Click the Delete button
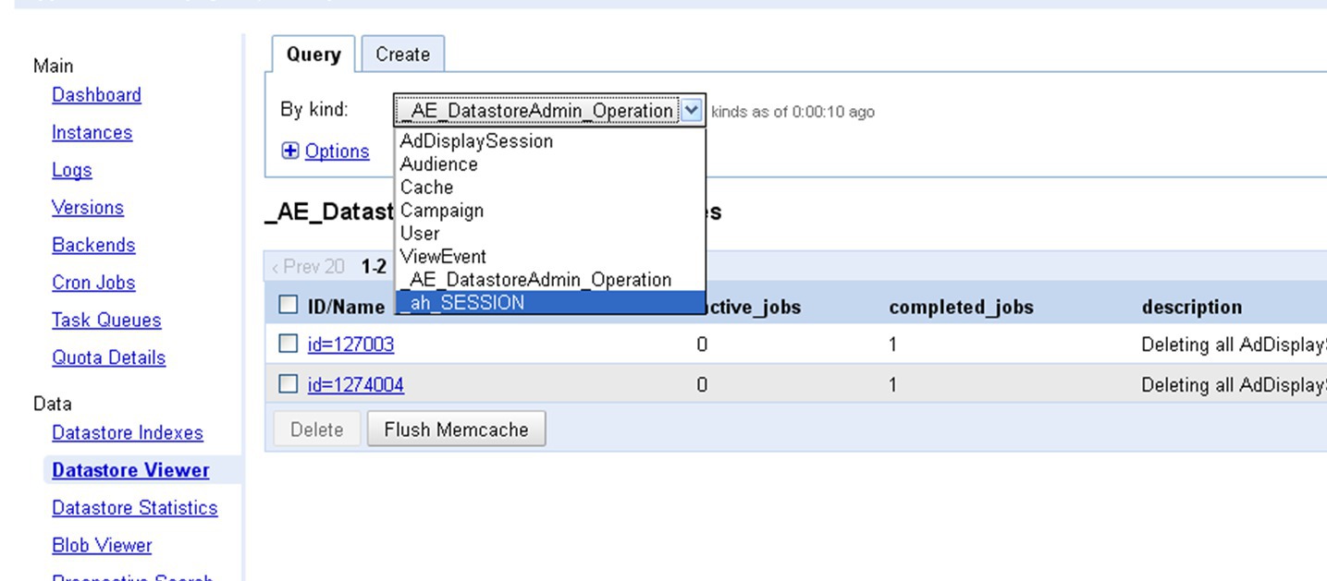Viewport: 1327px width, 581px height. tap(316, 430)
